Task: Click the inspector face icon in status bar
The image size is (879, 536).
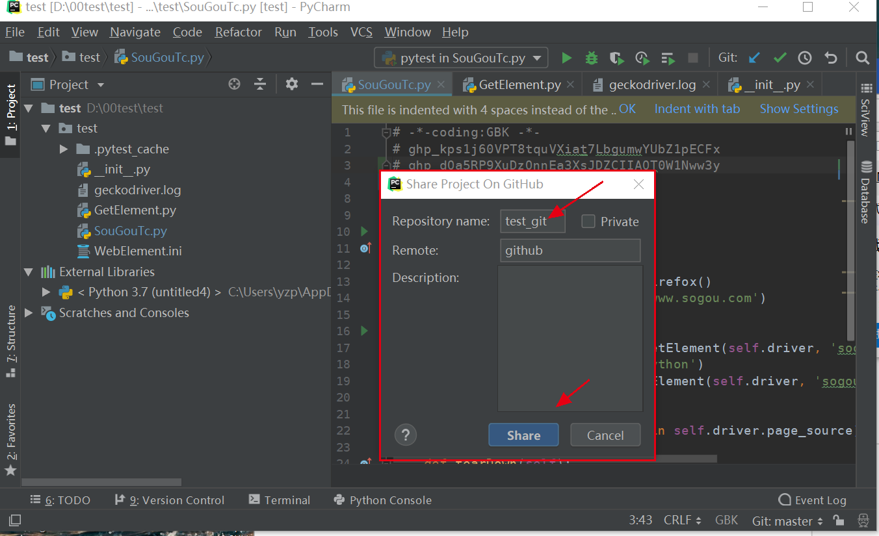Action: (x=863, y=520)
